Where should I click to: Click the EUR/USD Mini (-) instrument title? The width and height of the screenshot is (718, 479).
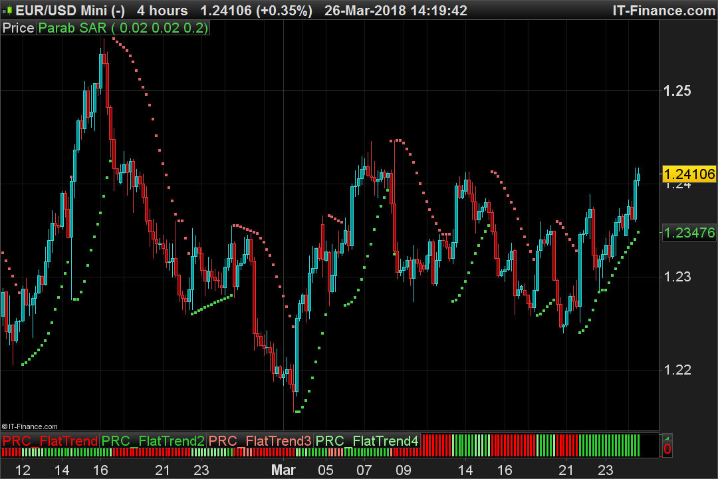point(70,10)
